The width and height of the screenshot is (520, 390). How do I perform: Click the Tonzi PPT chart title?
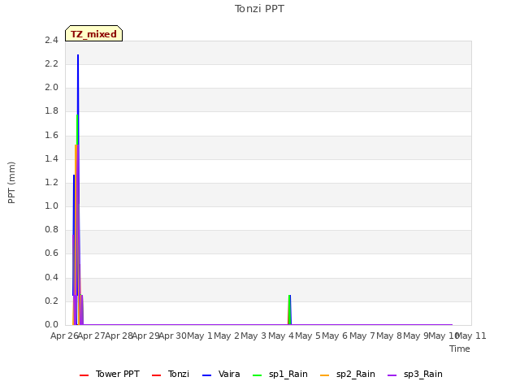(259, 9)
